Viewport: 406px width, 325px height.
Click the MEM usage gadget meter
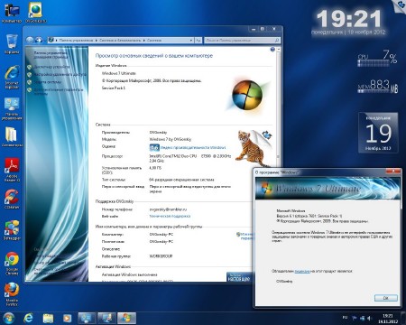pos(377,86)
